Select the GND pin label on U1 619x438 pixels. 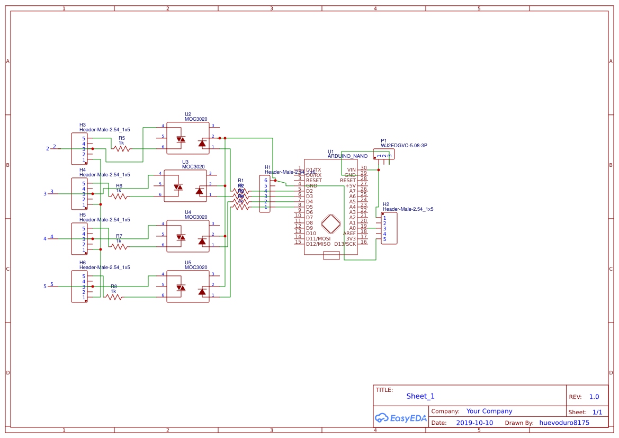(311, 186)
